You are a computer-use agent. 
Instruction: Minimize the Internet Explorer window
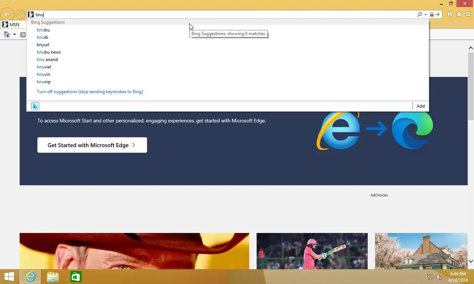coord(441,4)
